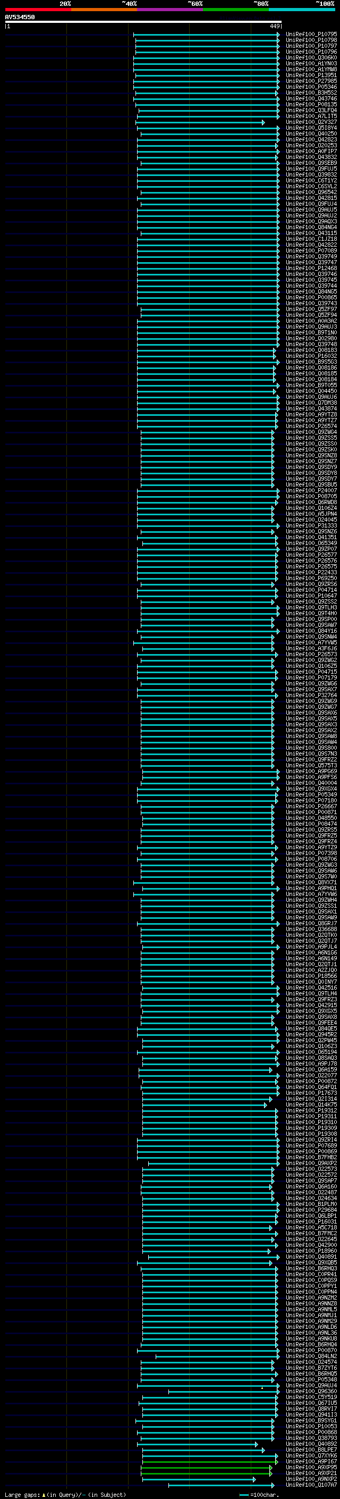Select the UniRef100_P19312 label
This screenshot has height=1499, width=340.
click(311, 1110)
